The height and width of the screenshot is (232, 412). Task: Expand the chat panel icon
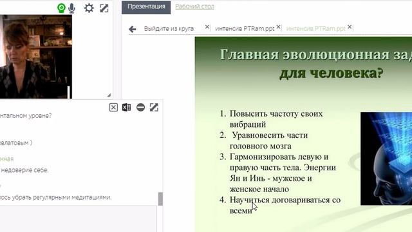point(154,108)
